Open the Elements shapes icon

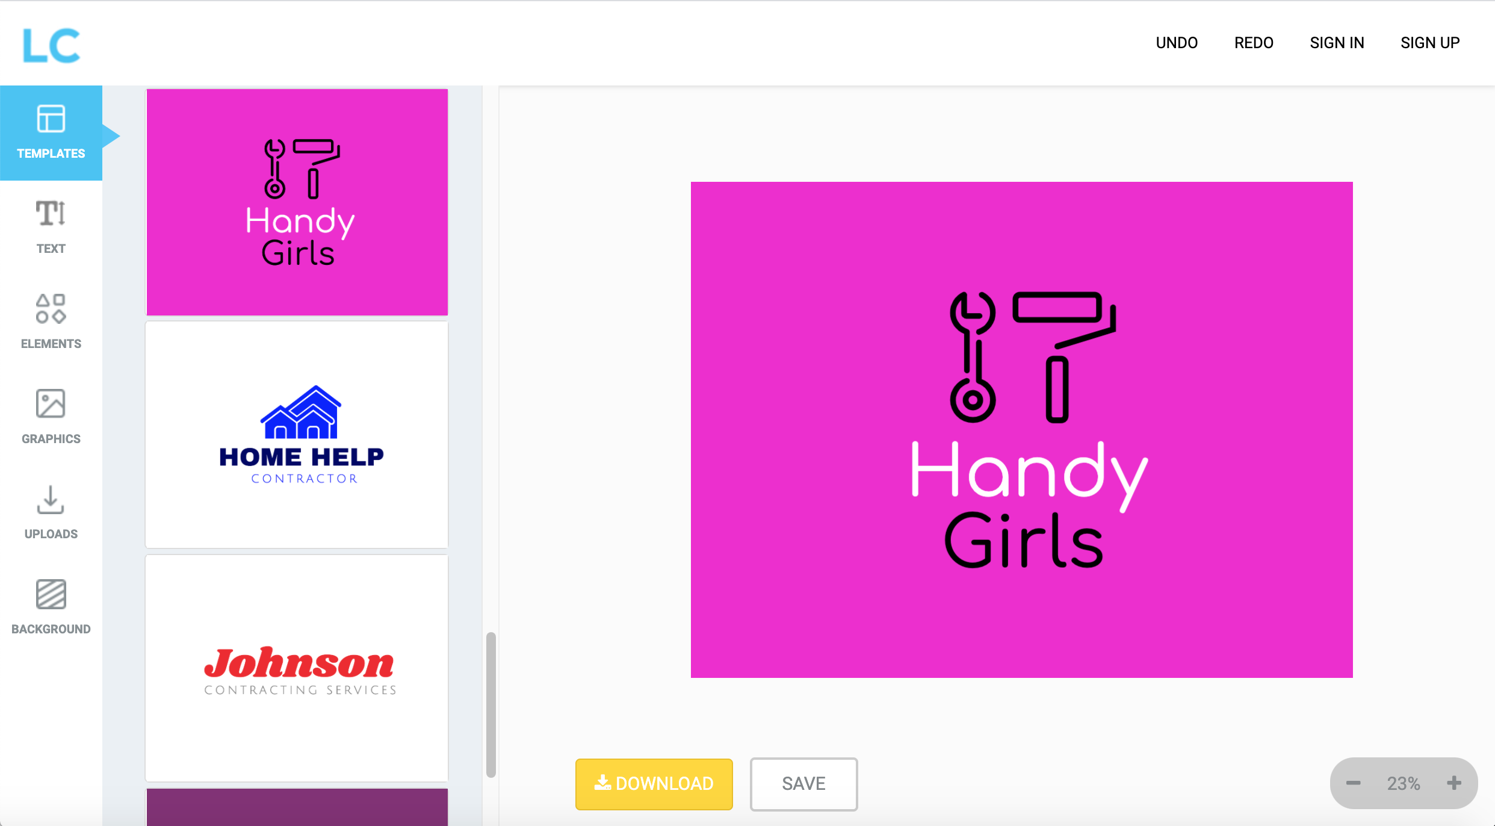click(x=51, y=308)
